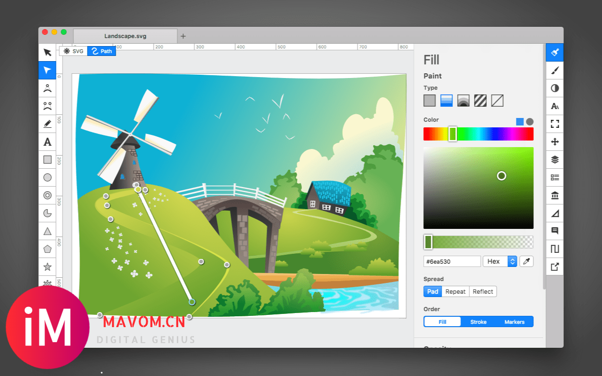Click the gradient start handle at windmill base
This screenshot has height=376, width=602.
pyautogui.click(x=138, y=189)
